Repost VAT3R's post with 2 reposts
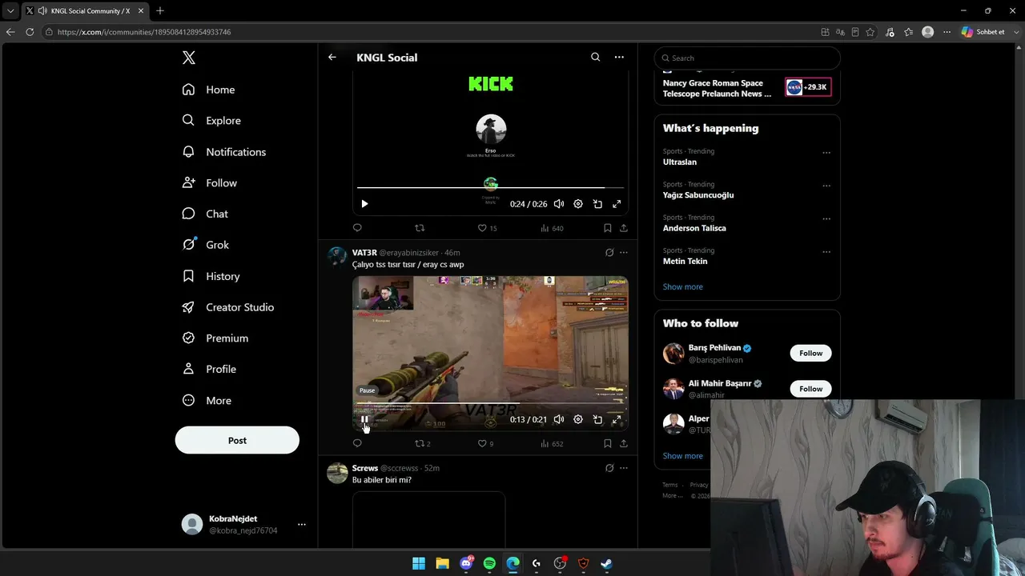Viewport: 1025px width, 576px height. coord(422,443)
